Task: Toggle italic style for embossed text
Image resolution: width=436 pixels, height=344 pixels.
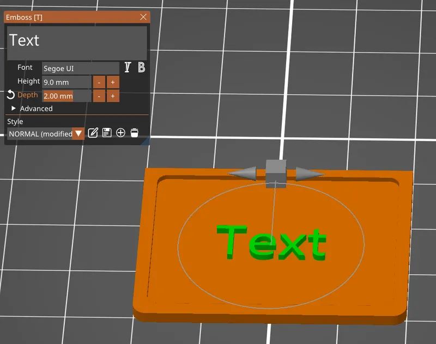Action: tap(128, 67)
